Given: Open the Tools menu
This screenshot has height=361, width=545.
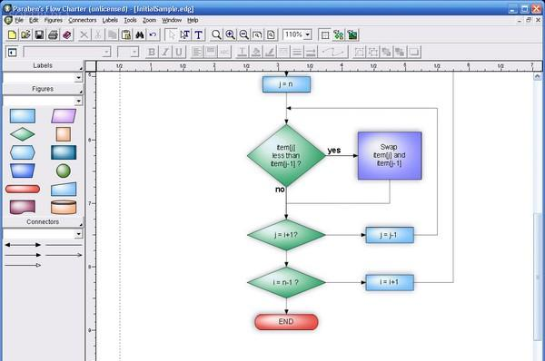Looking at the screenshot, I should pyautogui.click(x=130, y=20).
